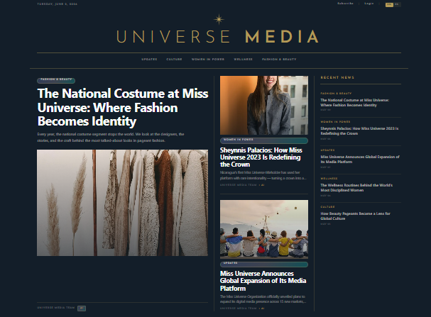Open the Updates navigation section
431x317 pixels.
point(149,60)
